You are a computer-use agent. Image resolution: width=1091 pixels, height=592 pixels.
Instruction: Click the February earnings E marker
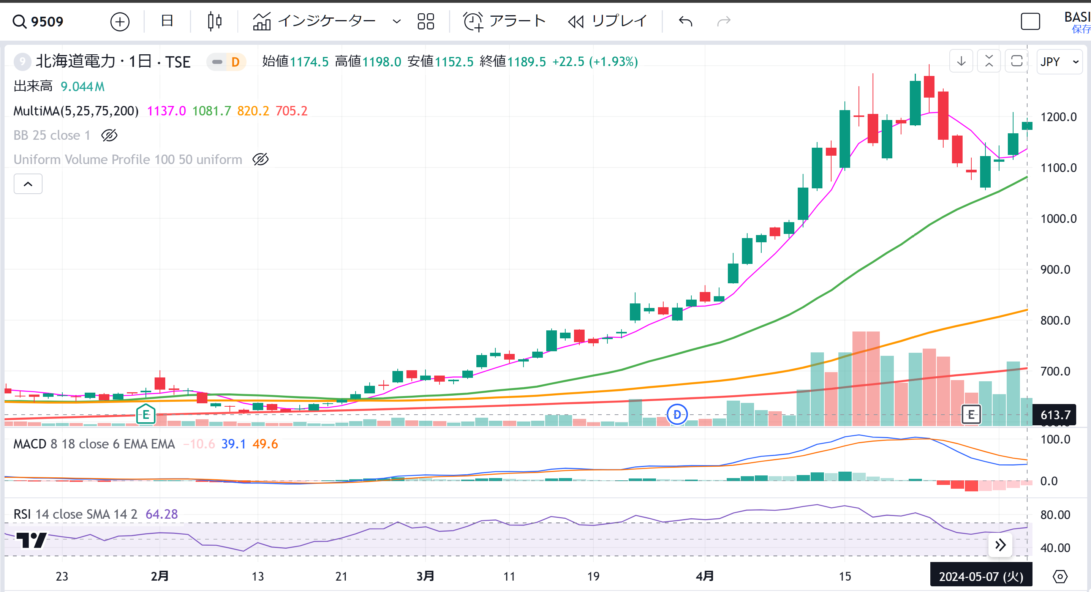pos(146,414)
